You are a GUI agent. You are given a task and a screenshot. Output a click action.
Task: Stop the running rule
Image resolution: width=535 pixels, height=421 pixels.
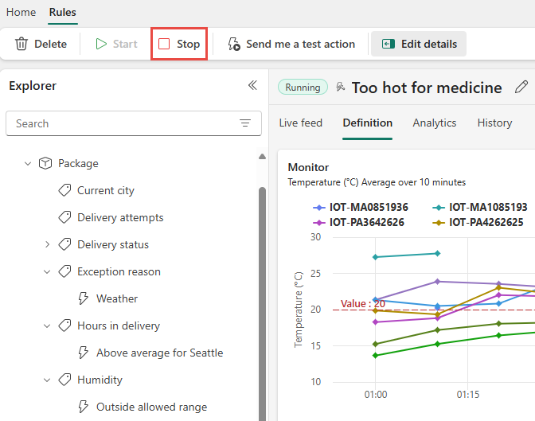click(179, 45)
